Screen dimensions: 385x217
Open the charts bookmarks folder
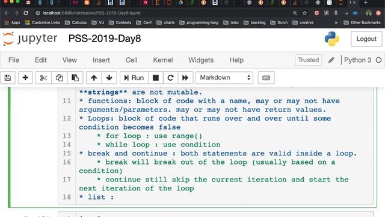pyautogui.click(x=165, y=23)
